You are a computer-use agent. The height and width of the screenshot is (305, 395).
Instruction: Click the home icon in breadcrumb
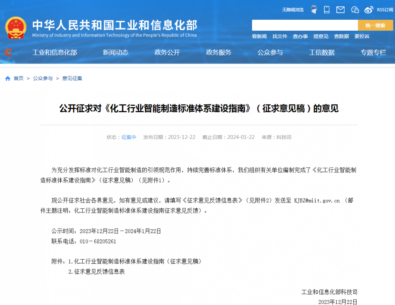[8, 78]
